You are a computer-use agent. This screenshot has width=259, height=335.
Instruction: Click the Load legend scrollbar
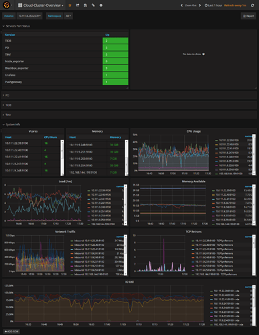[125, 205]
